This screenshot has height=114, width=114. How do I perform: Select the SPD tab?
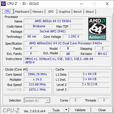[x=51, y=12]
